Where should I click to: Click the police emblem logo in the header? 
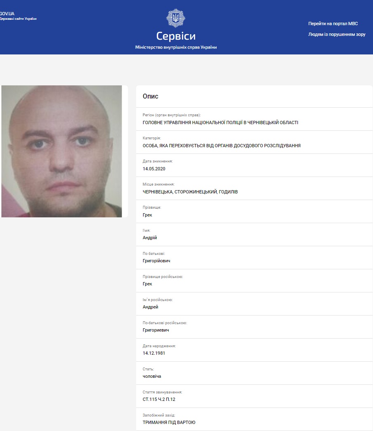(x=176, y=18)
